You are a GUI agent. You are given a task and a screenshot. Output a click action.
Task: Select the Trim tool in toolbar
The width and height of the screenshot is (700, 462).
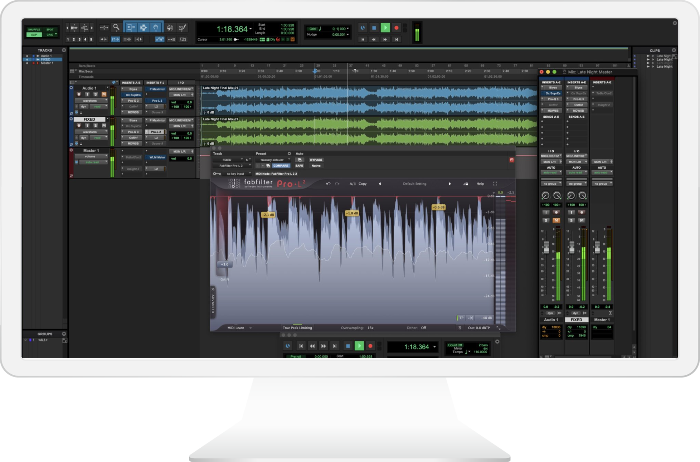tap(131, 27)
